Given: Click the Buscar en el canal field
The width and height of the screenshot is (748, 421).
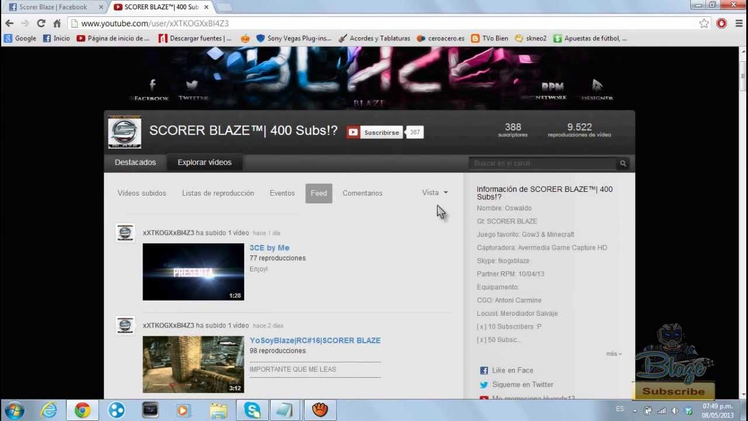Looking at the screenshot, I should pos(542,164).
